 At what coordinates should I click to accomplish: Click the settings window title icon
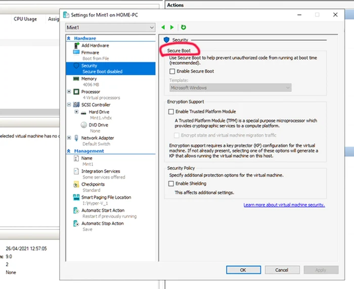coord(66,15)
